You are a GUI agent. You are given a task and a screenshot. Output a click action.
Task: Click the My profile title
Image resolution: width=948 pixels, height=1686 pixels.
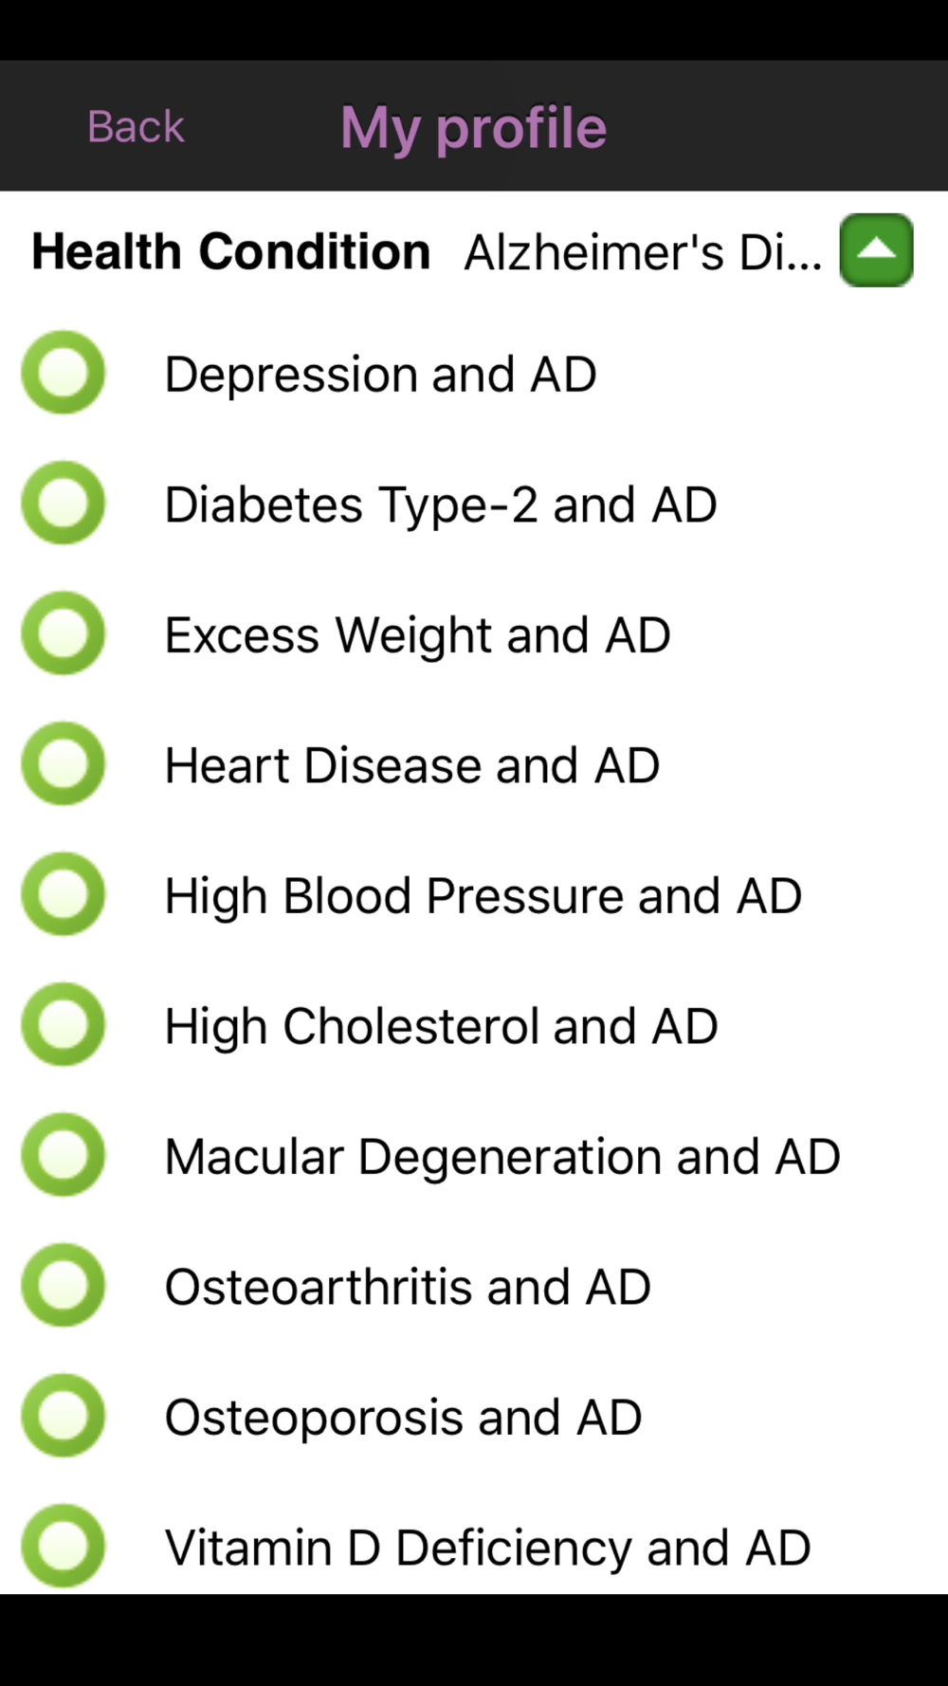(x=474, y=127)
